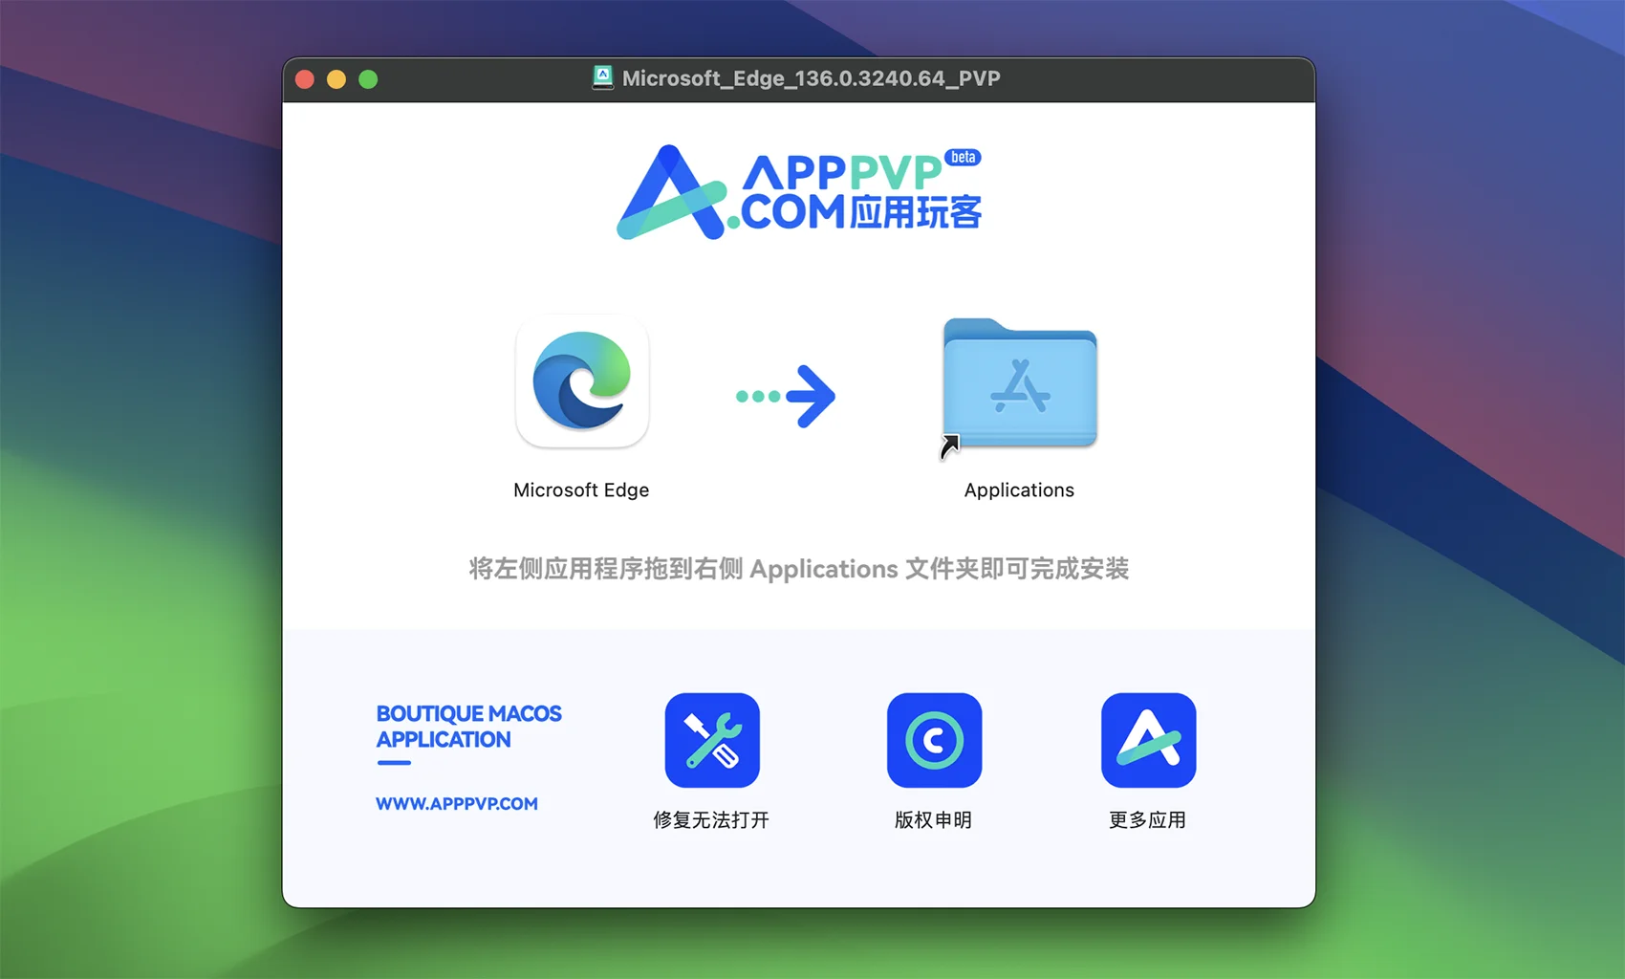1625x979 pixels.
Task: Click the BOUTIQUE MACOS APPLICATION heading
Action: (x=468, y=727)
